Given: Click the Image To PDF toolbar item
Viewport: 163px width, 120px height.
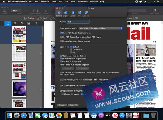Looking at the screenshot, I should [133, 18].
